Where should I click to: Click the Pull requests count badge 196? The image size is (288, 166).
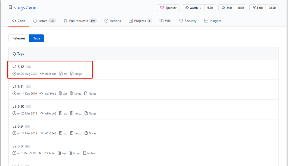[93, 21]
